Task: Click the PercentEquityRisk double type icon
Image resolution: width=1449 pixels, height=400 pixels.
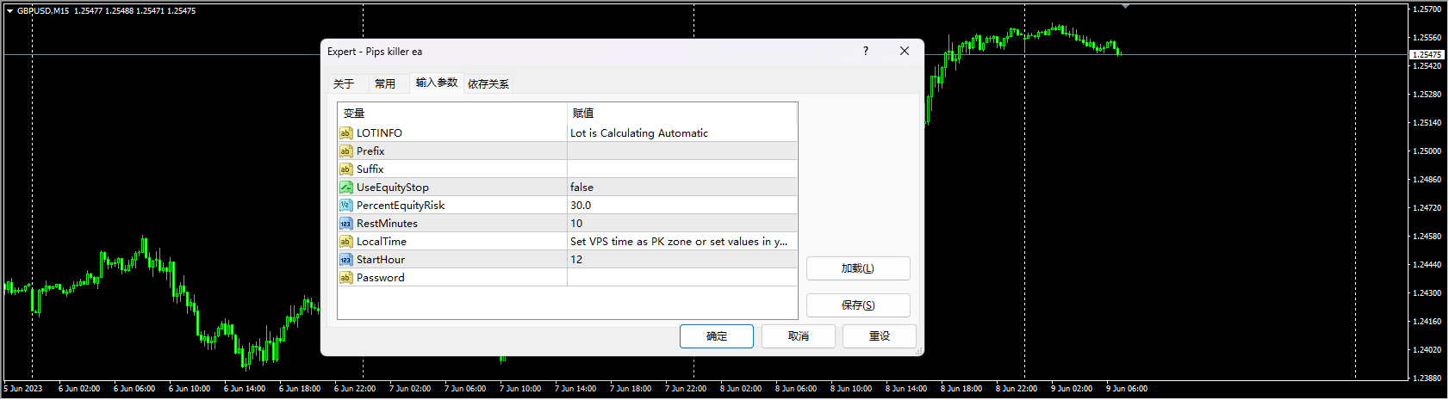Action: (x=345, y=206)
